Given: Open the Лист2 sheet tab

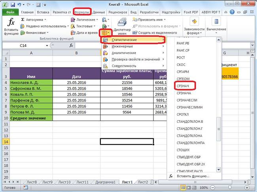Looking at the screenshot, I should 143,182.
